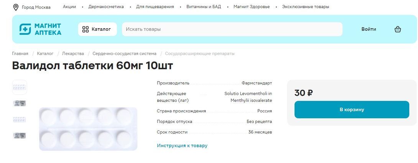Navigate to Главная breadcrumb
This screenshot has width=418, height=163.
[x=20, y=54]
